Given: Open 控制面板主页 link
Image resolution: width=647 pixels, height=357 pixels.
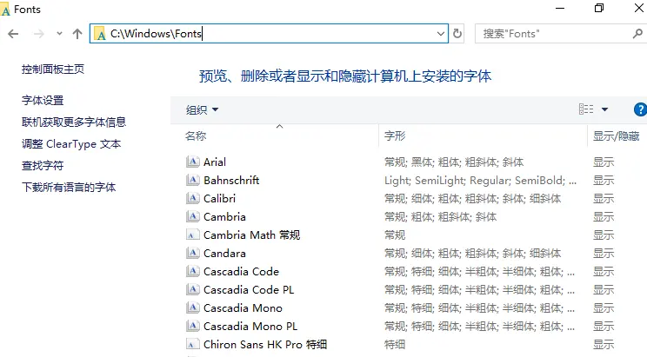Looking at the screenshot, I should click(x=53, y=69).
